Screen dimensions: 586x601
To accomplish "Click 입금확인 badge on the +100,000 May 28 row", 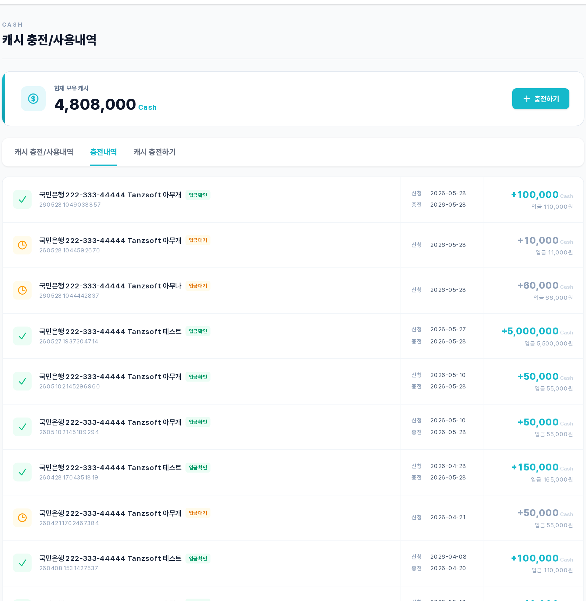I will (198, 195).
